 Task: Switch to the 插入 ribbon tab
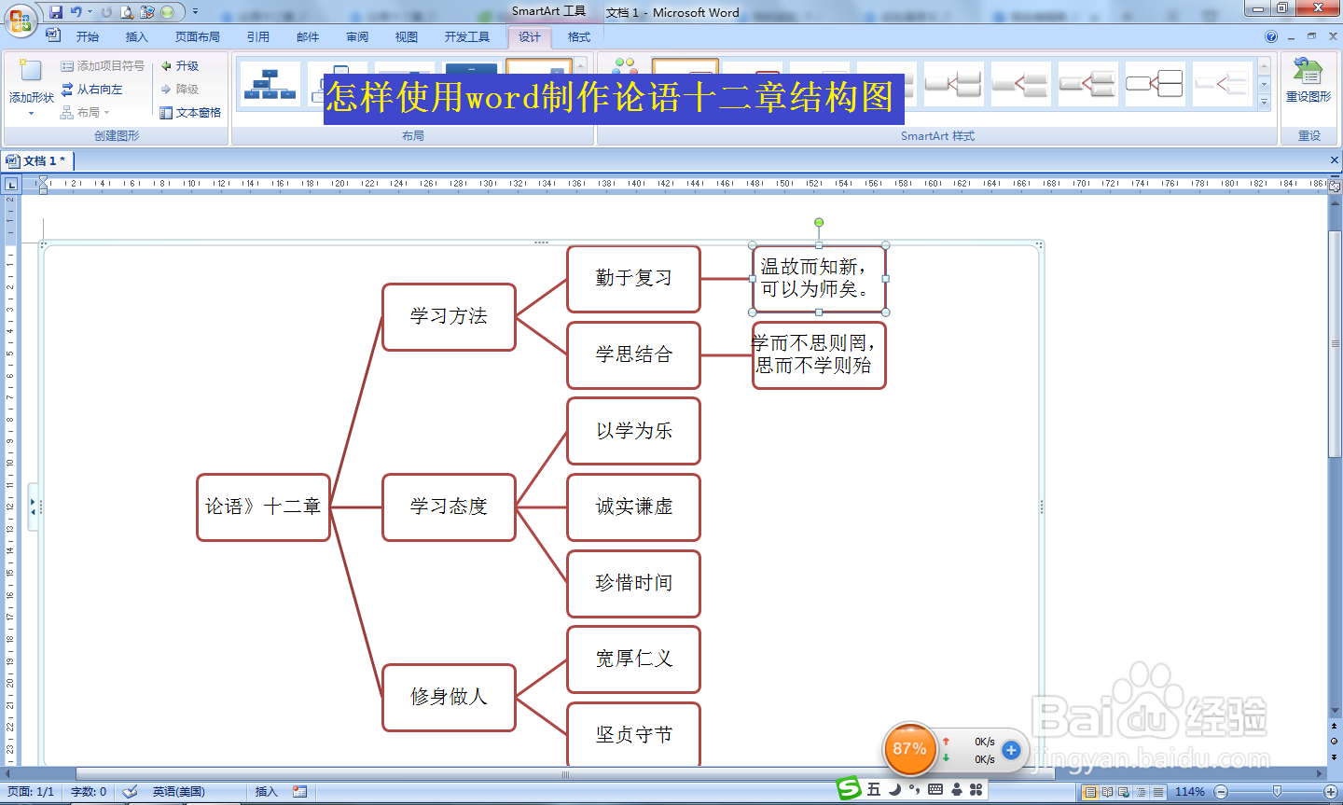[136, 36]
